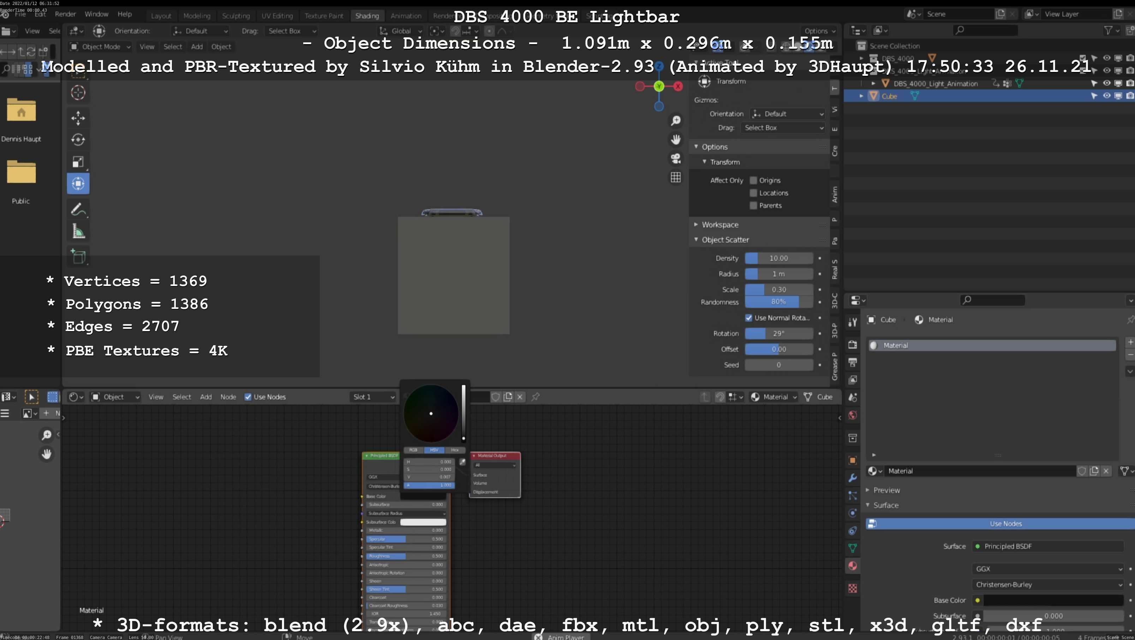Toggle Use Nodes checkbox in node editor header
Image resolution: width=1135 pixels, height=640 pixels.
pos(248,397)
